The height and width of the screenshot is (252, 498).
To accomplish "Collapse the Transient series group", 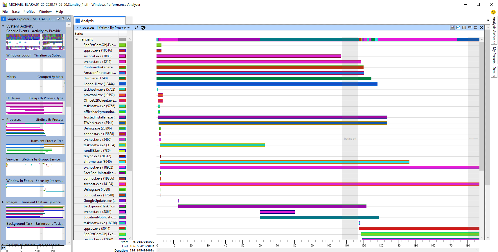I will (x=77, y=39).
